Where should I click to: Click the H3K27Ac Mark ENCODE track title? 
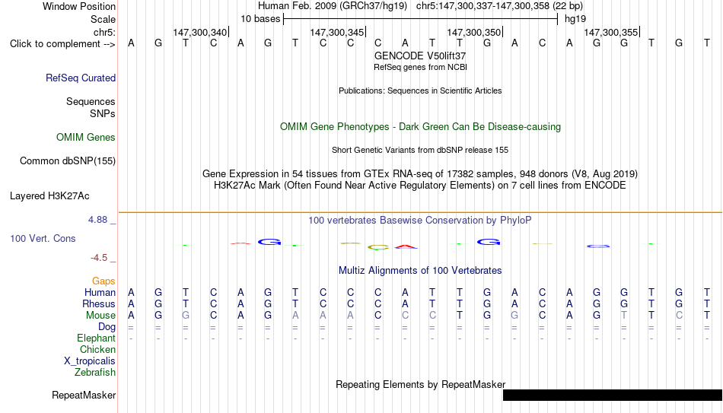coord(420,186)
